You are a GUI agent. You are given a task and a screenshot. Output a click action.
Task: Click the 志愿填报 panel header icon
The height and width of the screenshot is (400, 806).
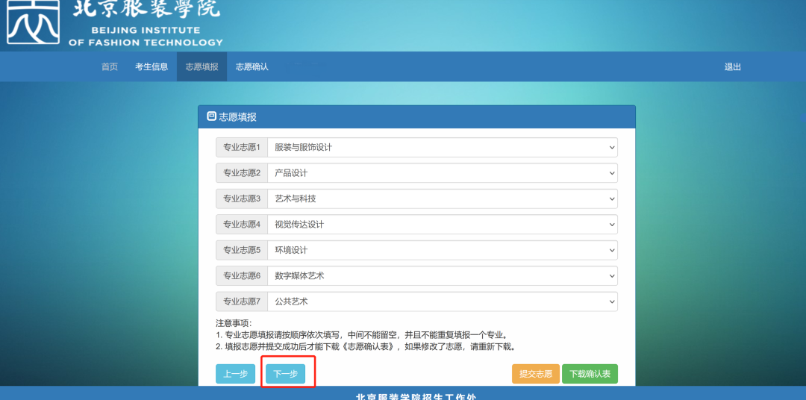[211, 116]
